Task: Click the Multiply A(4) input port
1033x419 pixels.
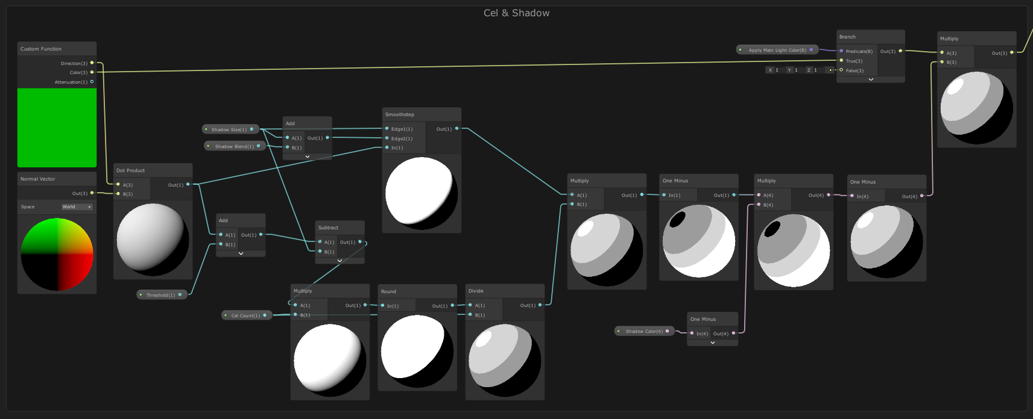Action: point(759,195)
